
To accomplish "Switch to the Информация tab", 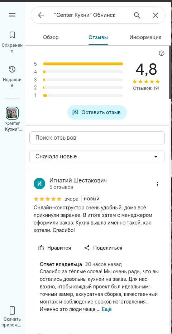I will click(x=145, y=37).
